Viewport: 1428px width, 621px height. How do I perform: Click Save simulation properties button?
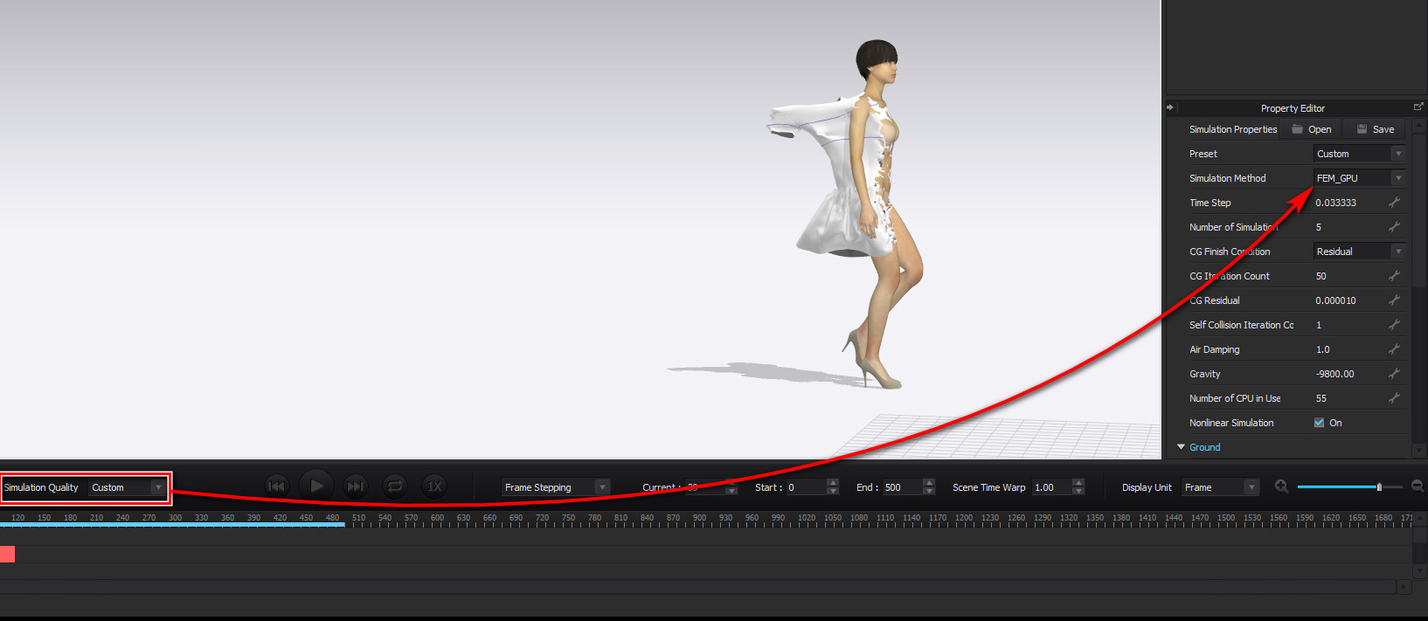coord(1375,129)
